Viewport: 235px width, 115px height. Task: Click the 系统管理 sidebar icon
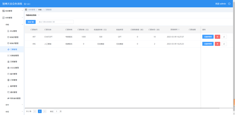click(x=4, y=11)
